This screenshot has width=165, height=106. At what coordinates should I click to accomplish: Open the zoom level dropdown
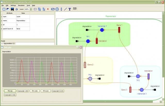(31, 9)
